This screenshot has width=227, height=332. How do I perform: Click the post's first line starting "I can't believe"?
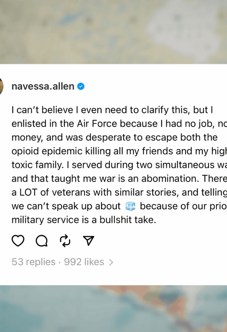coord(112,110)
